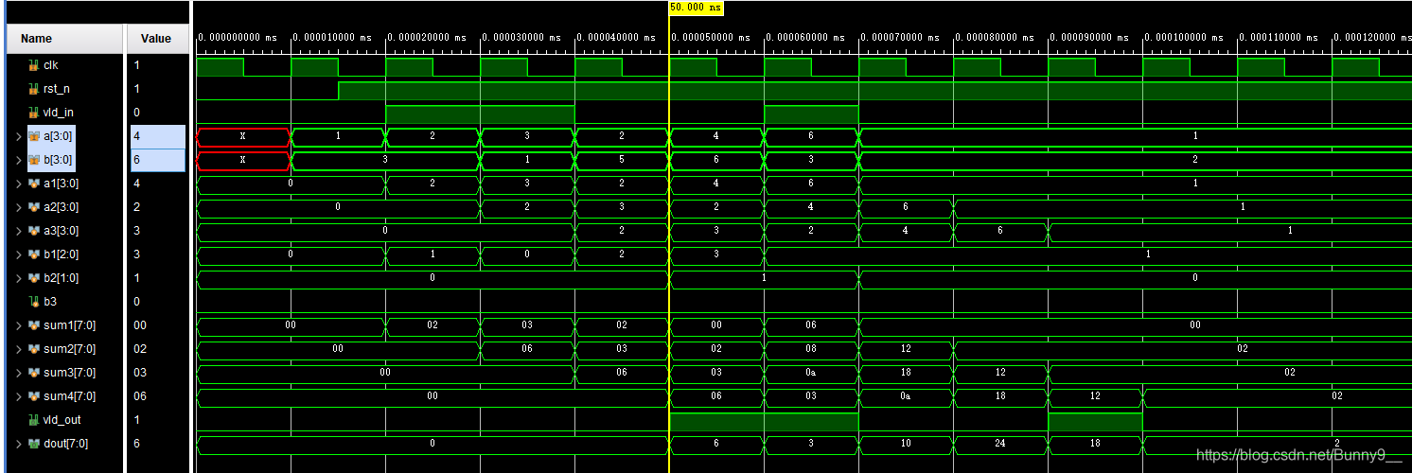Expand the b1[2:0] bus
1412x473 pixels.
click(18, 254)
